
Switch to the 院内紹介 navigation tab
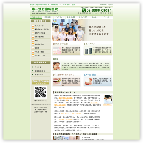(95, 17)
